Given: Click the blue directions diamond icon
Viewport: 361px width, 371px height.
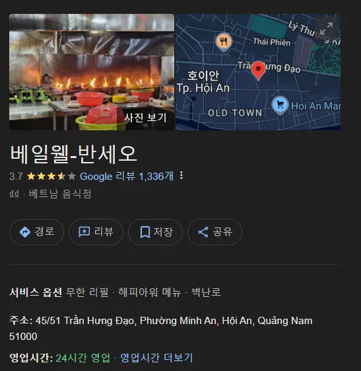Looking at the screenshot, I should tap(25, 232).
